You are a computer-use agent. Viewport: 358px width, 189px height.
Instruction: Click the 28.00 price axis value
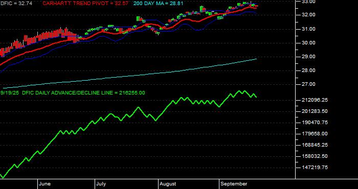pyautogui.click(x=308, y=70)
